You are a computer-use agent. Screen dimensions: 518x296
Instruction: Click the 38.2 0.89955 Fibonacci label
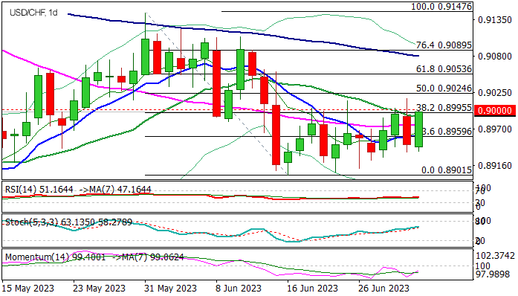pos(444,108)
